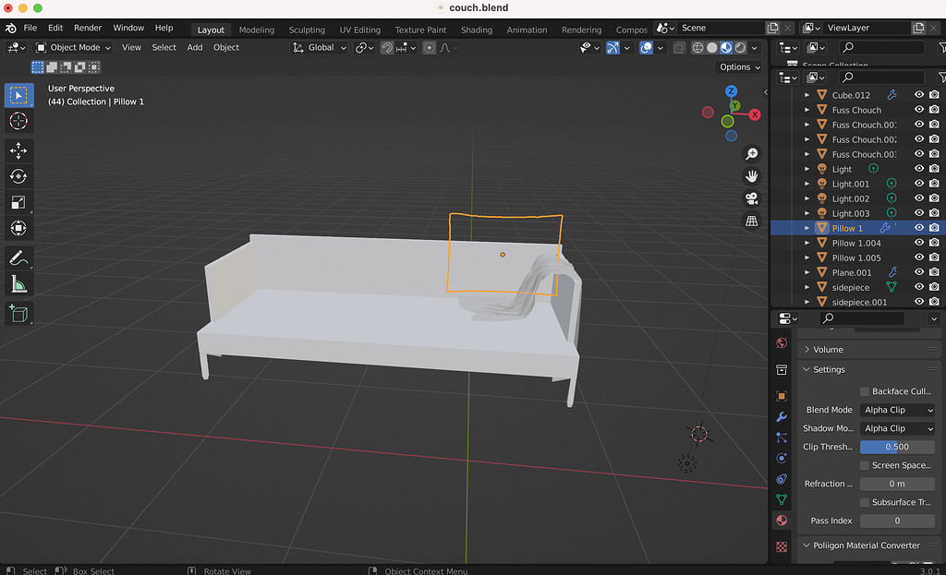Image resolution: width=946 pixels, height=575 pixels.
Task: Select the Measure tool
Action: 18,283
